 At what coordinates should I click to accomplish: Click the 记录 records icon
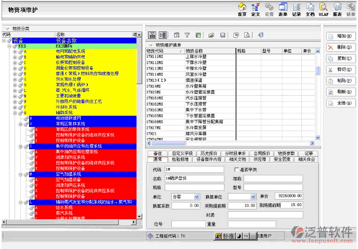(296, 9)
